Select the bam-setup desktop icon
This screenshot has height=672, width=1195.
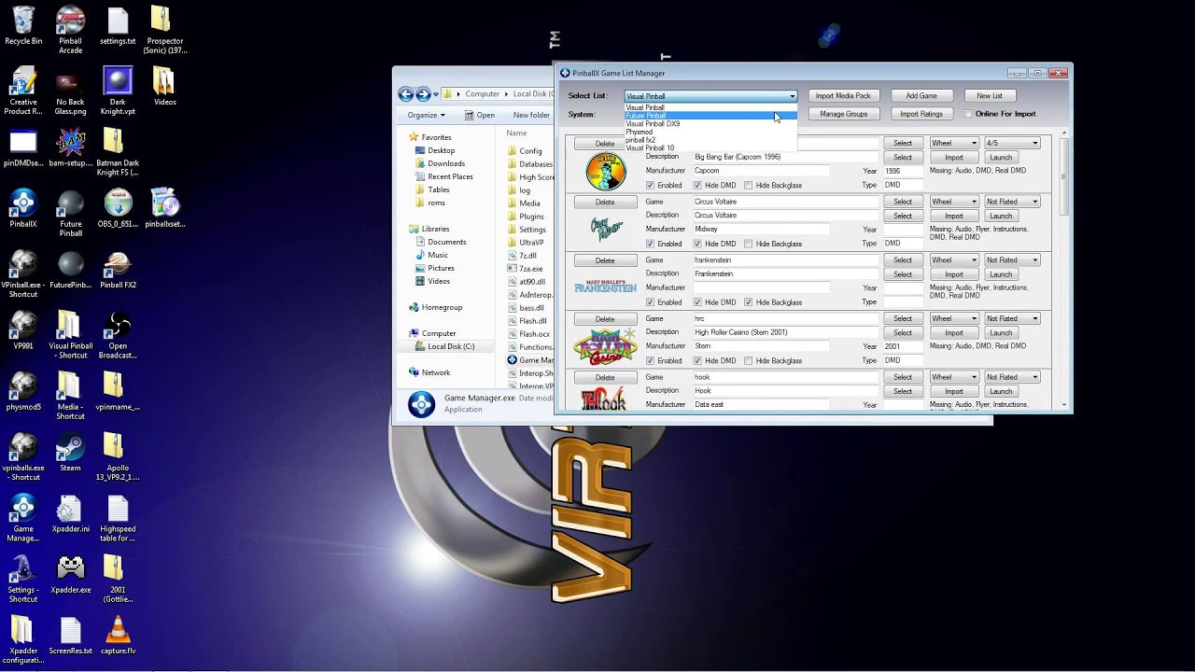tap(71, 147)
